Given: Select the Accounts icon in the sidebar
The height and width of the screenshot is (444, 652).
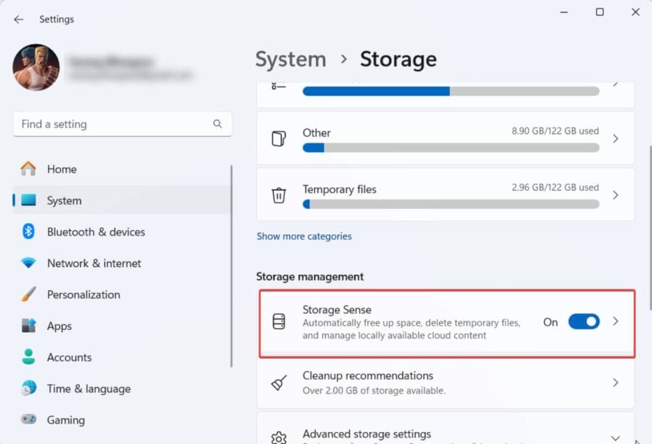Looking at the screenshot, I should pyautogui.click(x=28, y=357).
